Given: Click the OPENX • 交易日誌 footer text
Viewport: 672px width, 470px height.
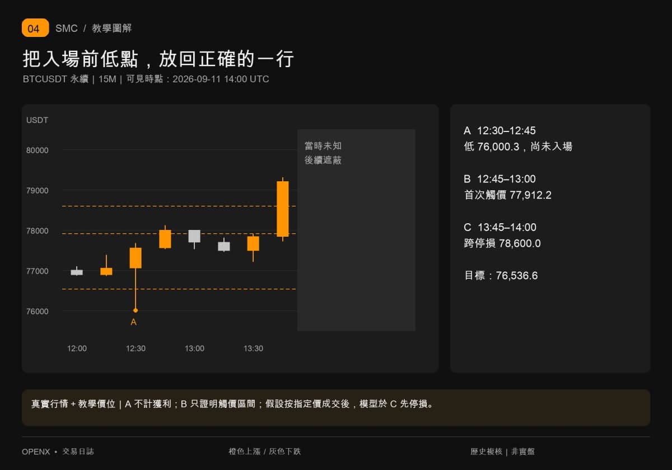Looking at the screenshot, I should tap(58, 452).
